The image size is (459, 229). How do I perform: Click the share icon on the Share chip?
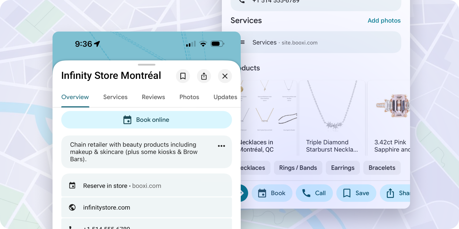390,193
